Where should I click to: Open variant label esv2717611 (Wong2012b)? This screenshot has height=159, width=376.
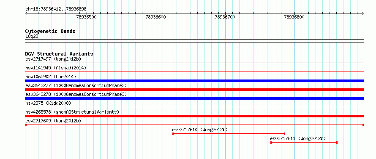(x=298, y=138)
